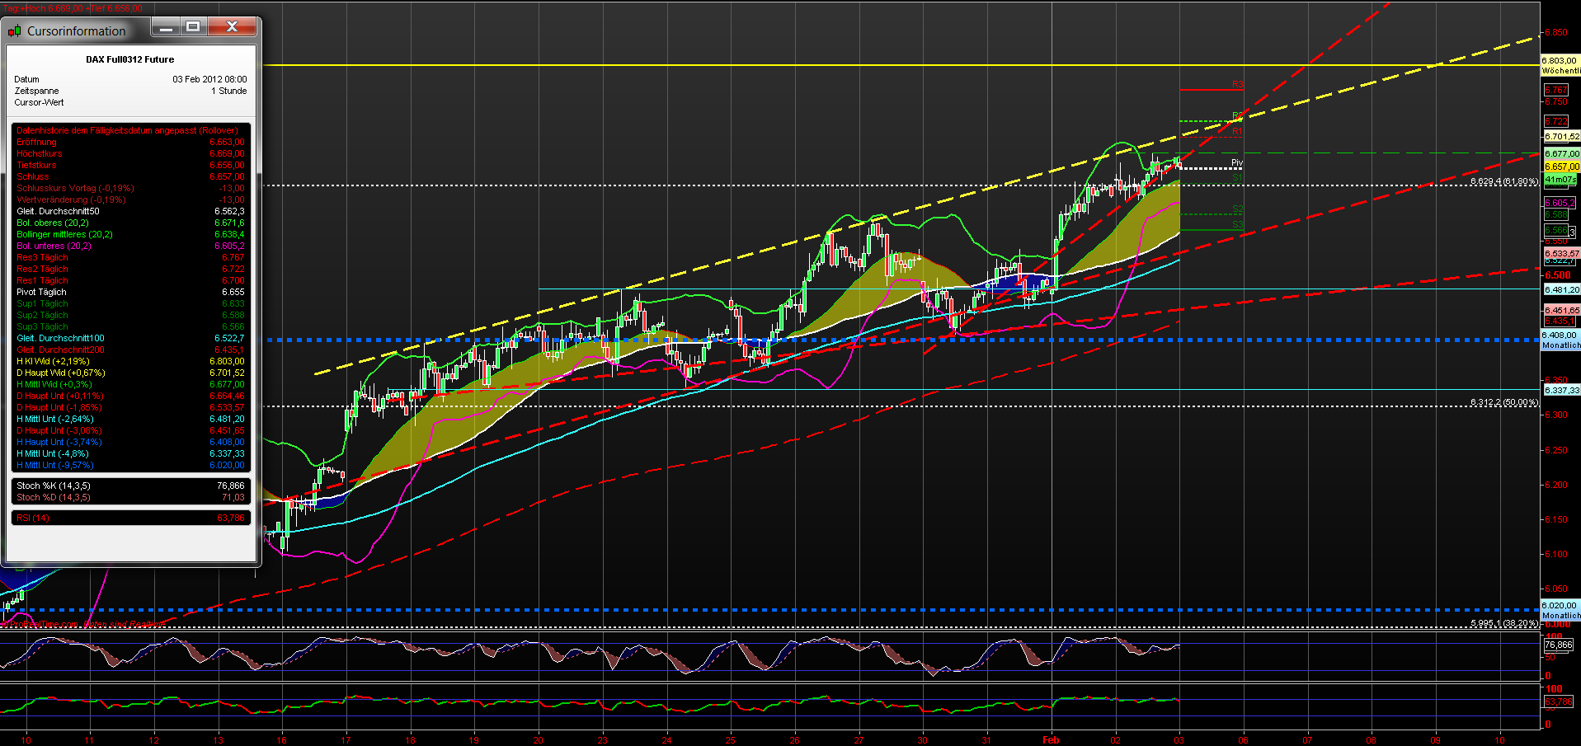The height and width of the screenshot is (746, 1581).
Task: Click the 76,866 Stochastic value marker on axis
Action: 1559,646
